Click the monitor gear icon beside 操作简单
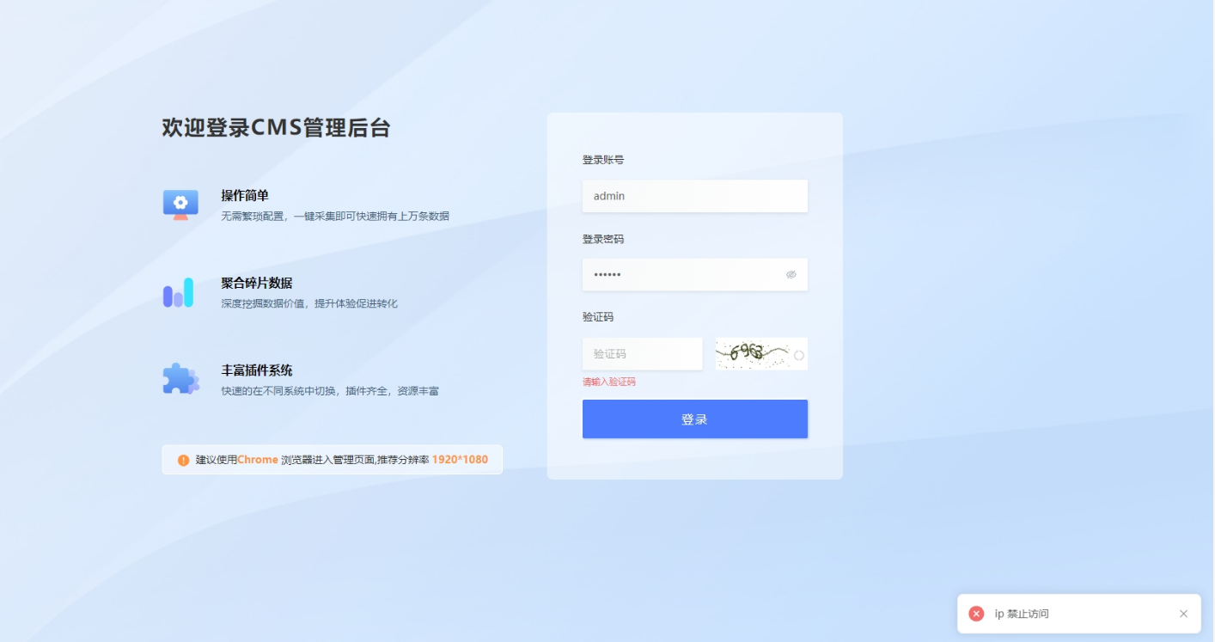Viewport: 1215px width, 642px height. pos(180,205)
